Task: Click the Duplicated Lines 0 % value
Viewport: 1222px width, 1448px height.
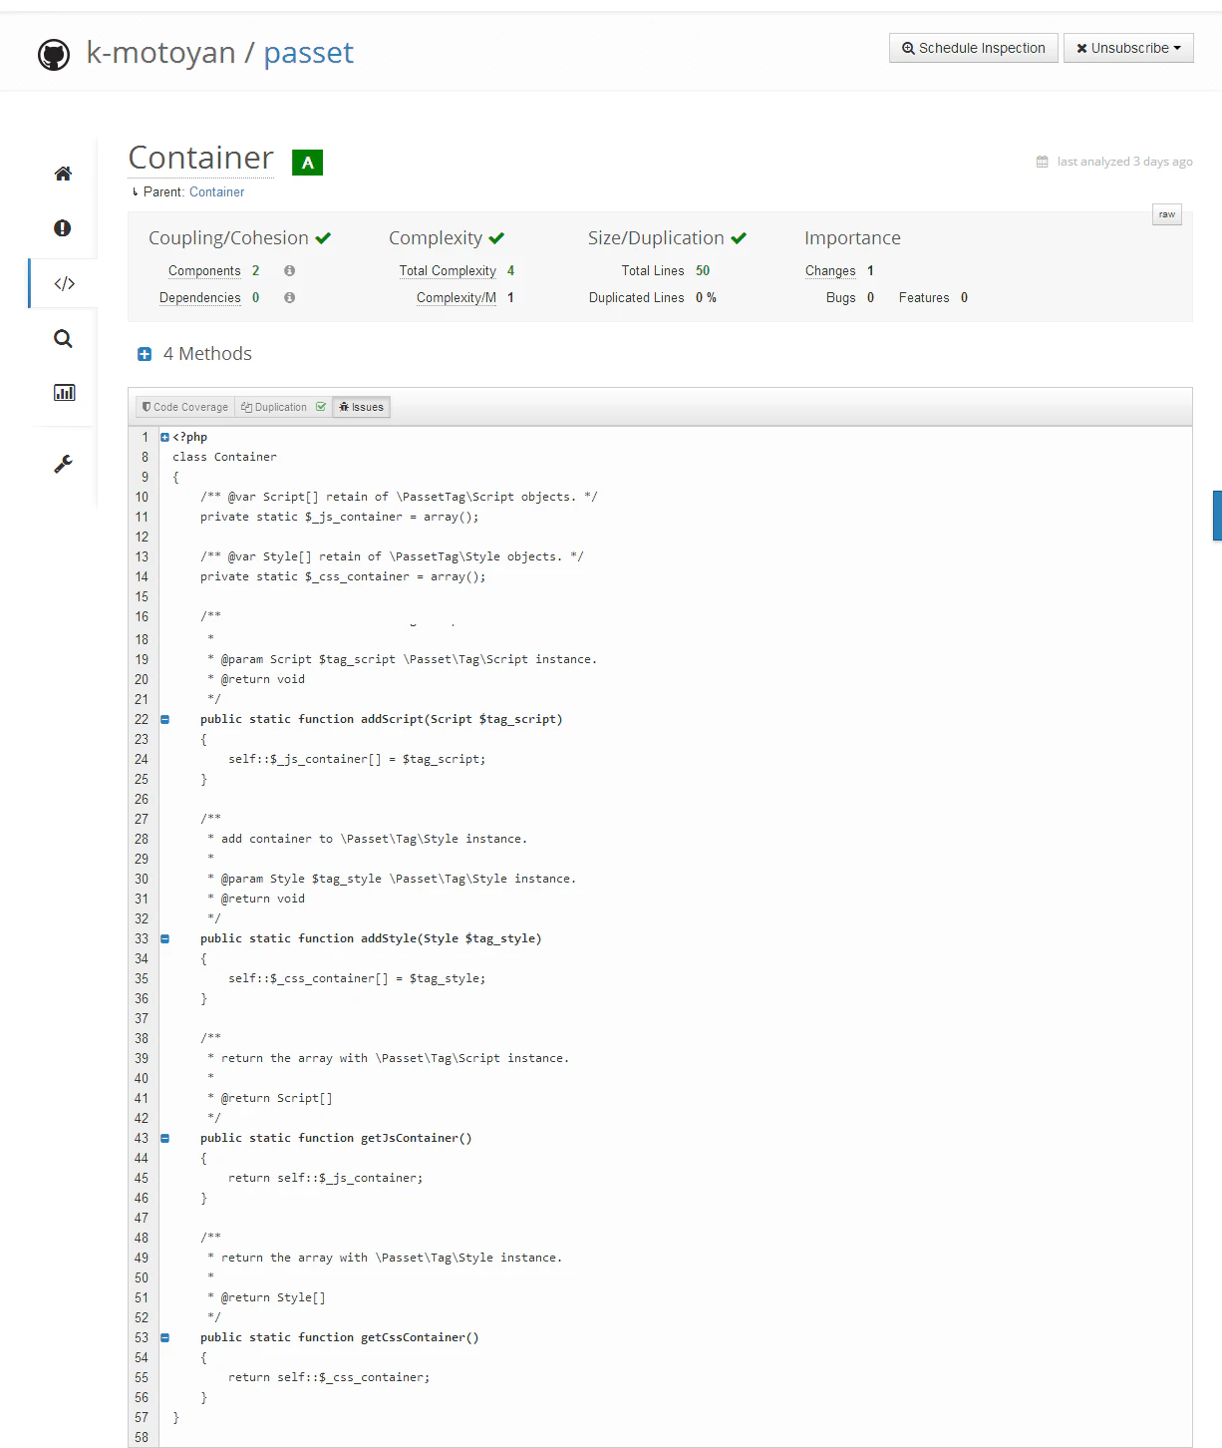Action: pos(706,297)
